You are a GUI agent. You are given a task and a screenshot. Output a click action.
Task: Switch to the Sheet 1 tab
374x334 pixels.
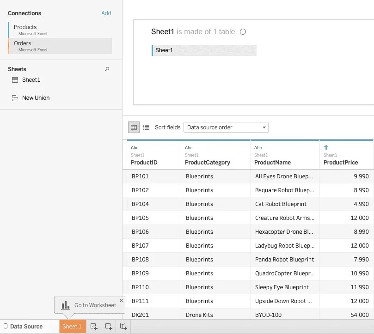tap(72, 326)
